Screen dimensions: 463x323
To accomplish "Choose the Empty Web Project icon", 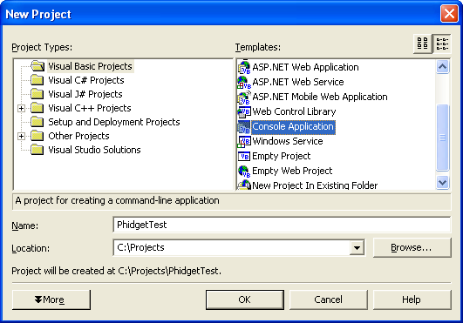I will tap(244, 172).
